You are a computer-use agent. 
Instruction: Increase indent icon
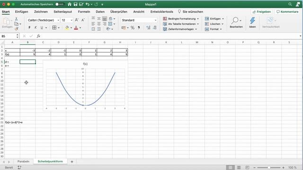[x=99, y=29]
